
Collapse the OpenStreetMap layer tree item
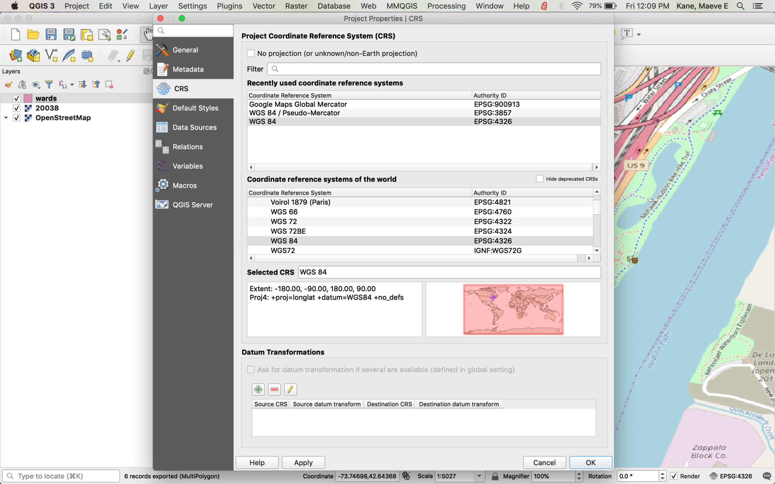[6, 118]
